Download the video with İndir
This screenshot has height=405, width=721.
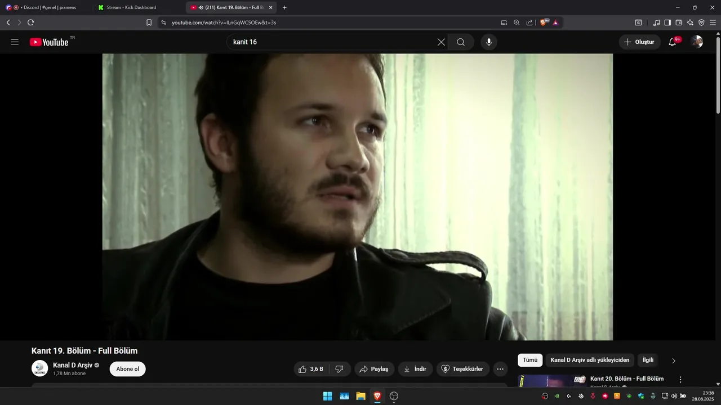pos(415,369)
